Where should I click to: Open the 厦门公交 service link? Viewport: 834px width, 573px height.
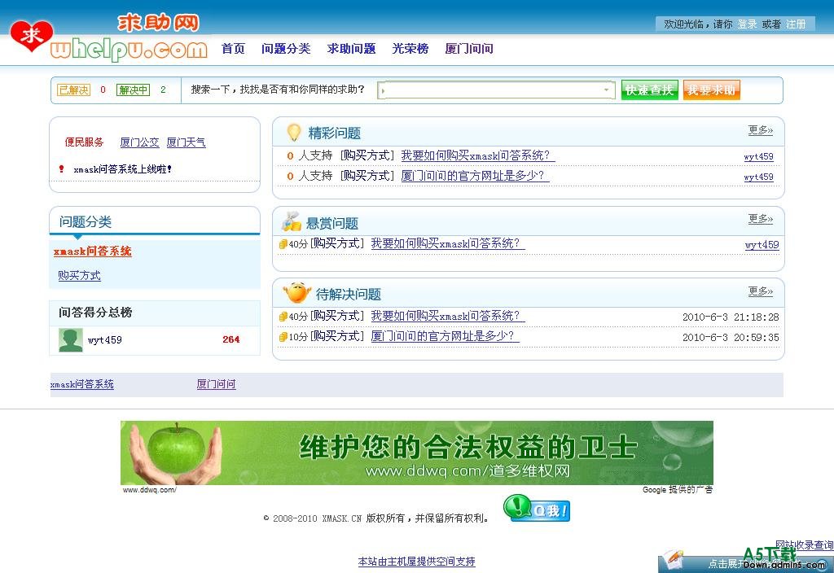click(x=139, y=142)
